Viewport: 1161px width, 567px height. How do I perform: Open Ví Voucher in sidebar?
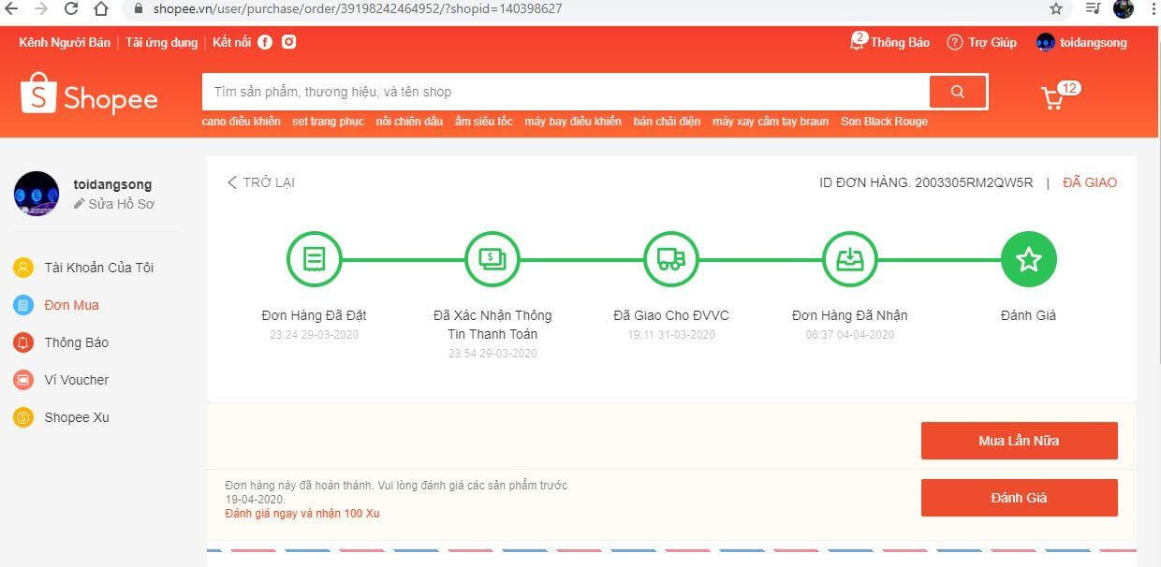(x=61, y=380)
